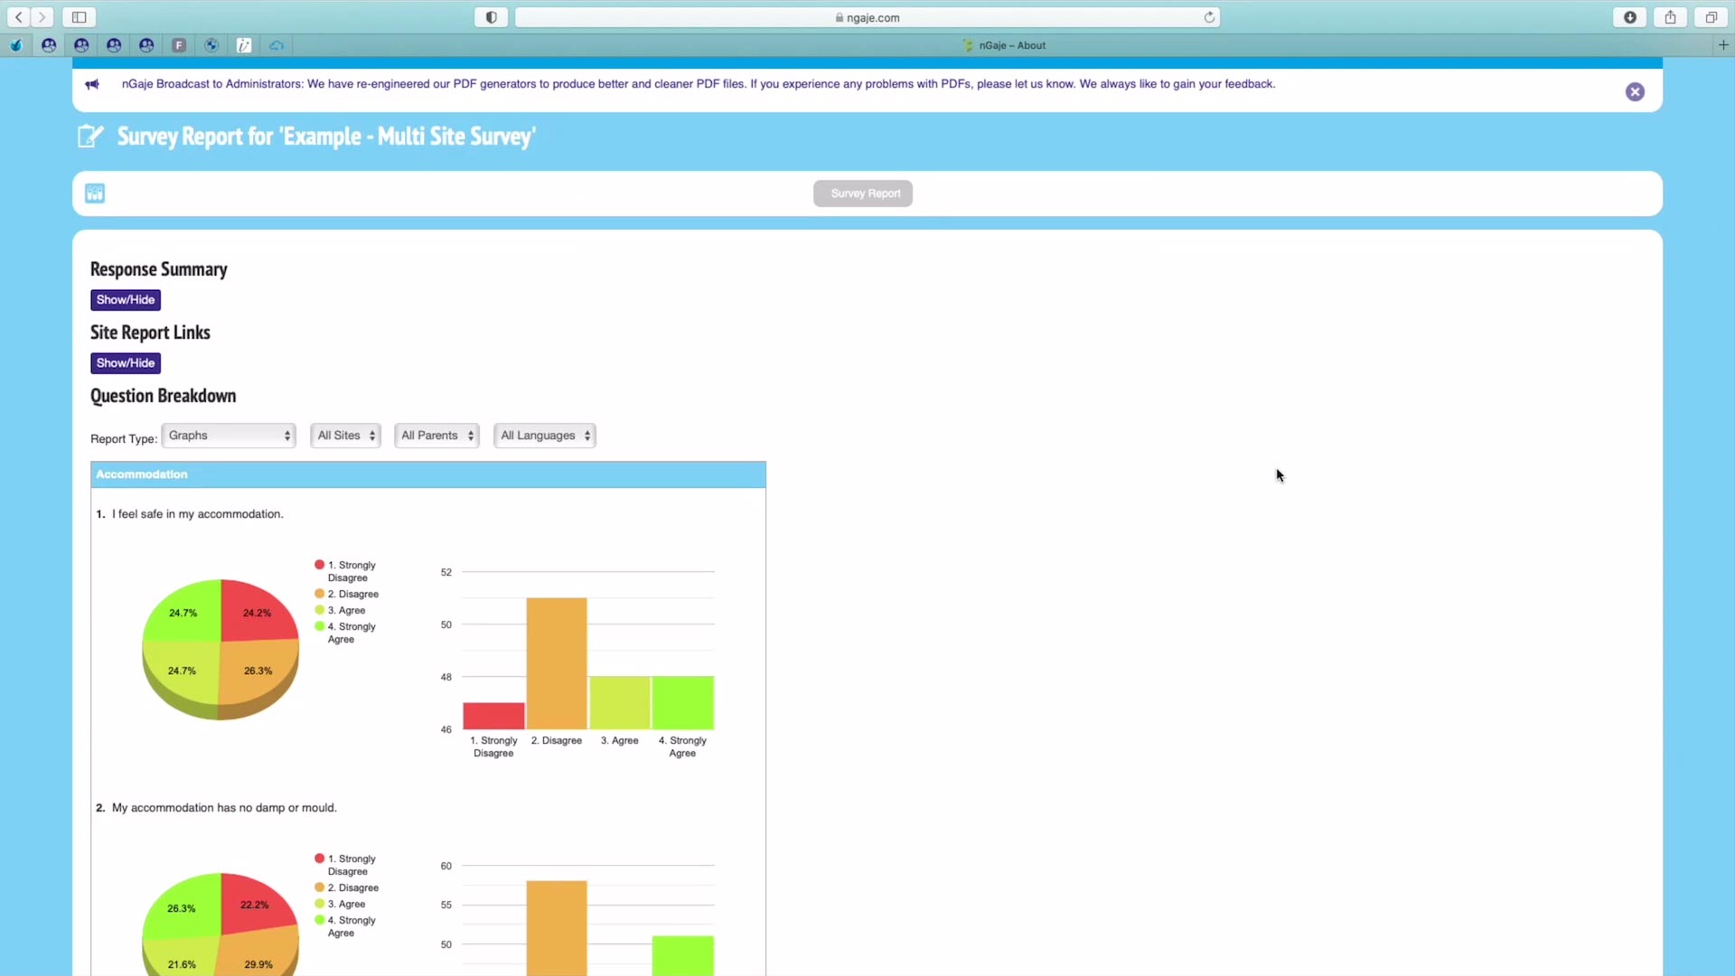Click the red Strongly Disagree bar in question 1 chart
This screenshot has width=1735, height=976.
pyautogui.click(x=493, y=716)
